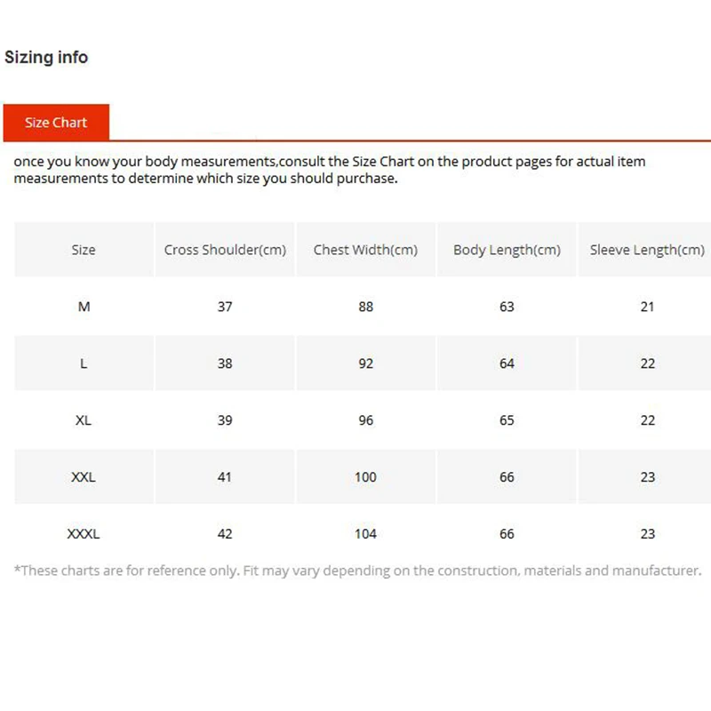Image resolution: width=711 pixels, height=711 pixels.
Task: Select the Body Length(cm) column header
Action: (x=507, y=250)
